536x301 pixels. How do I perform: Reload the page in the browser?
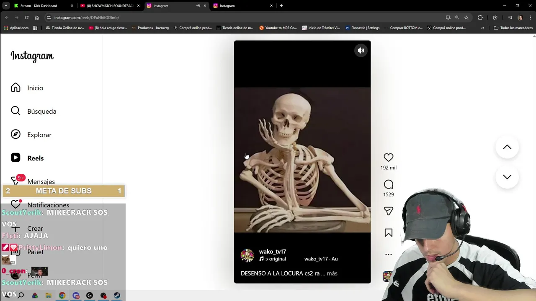27,18
